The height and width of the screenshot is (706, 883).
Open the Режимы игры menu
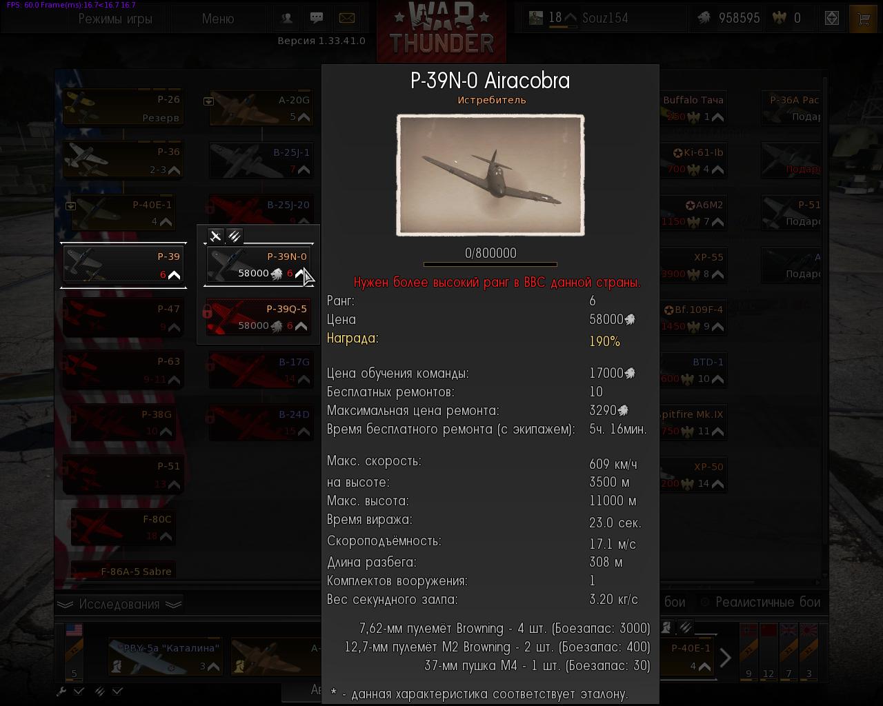coord(115,19)
